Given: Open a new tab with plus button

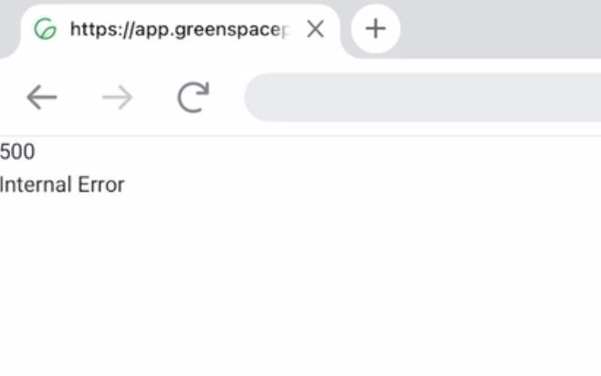Looking at the screenshot, I should (x=375, y=29).
